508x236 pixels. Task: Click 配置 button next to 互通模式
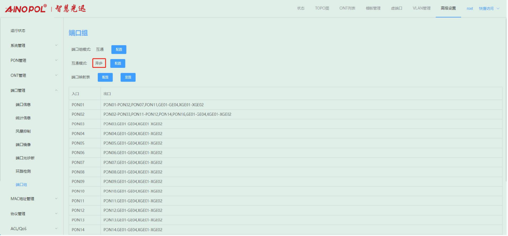(x=118, y=63)
